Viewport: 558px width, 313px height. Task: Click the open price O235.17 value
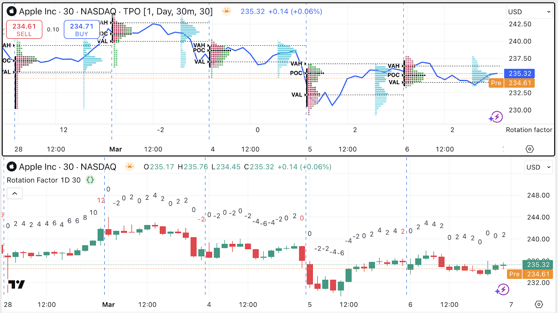tap(159, 167)
